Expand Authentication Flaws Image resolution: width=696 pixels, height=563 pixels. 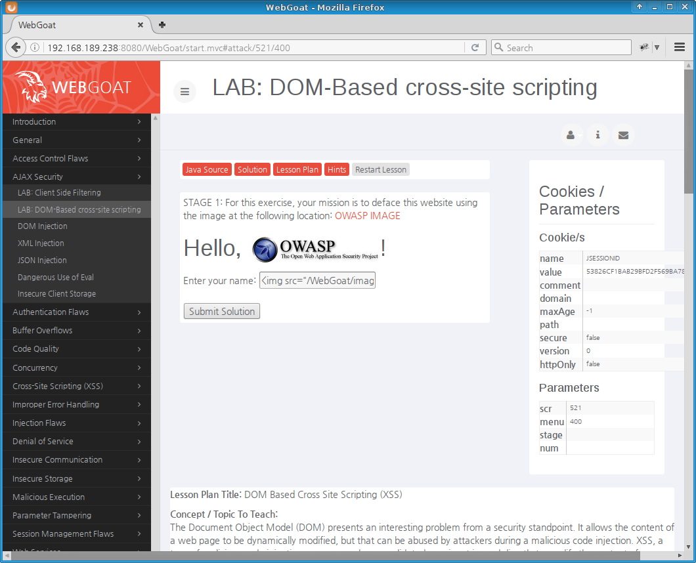pos(76,312)
